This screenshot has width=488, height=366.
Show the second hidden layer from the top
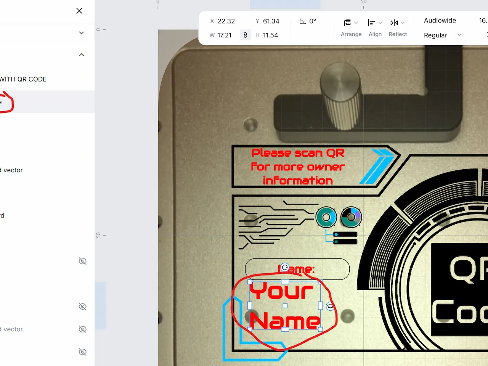pos(82,307)
